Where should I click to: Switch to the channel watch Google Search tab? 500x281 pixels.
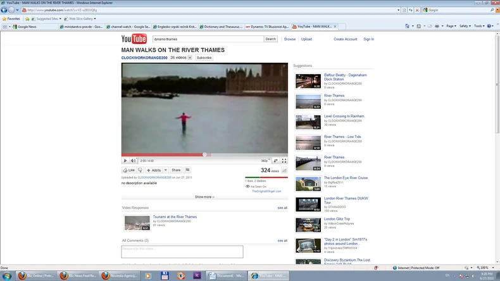[x=128, y=27]
